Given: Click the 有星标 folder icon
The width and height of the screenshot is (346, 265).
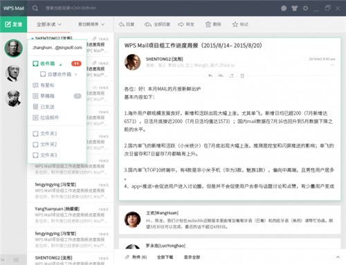Looking at the screenshot, I should pyautogui.click(x=35, y=85).
